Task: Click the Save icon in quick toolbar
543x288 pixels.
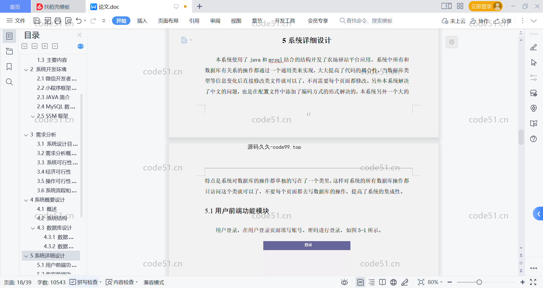Action: coord(37,21)
